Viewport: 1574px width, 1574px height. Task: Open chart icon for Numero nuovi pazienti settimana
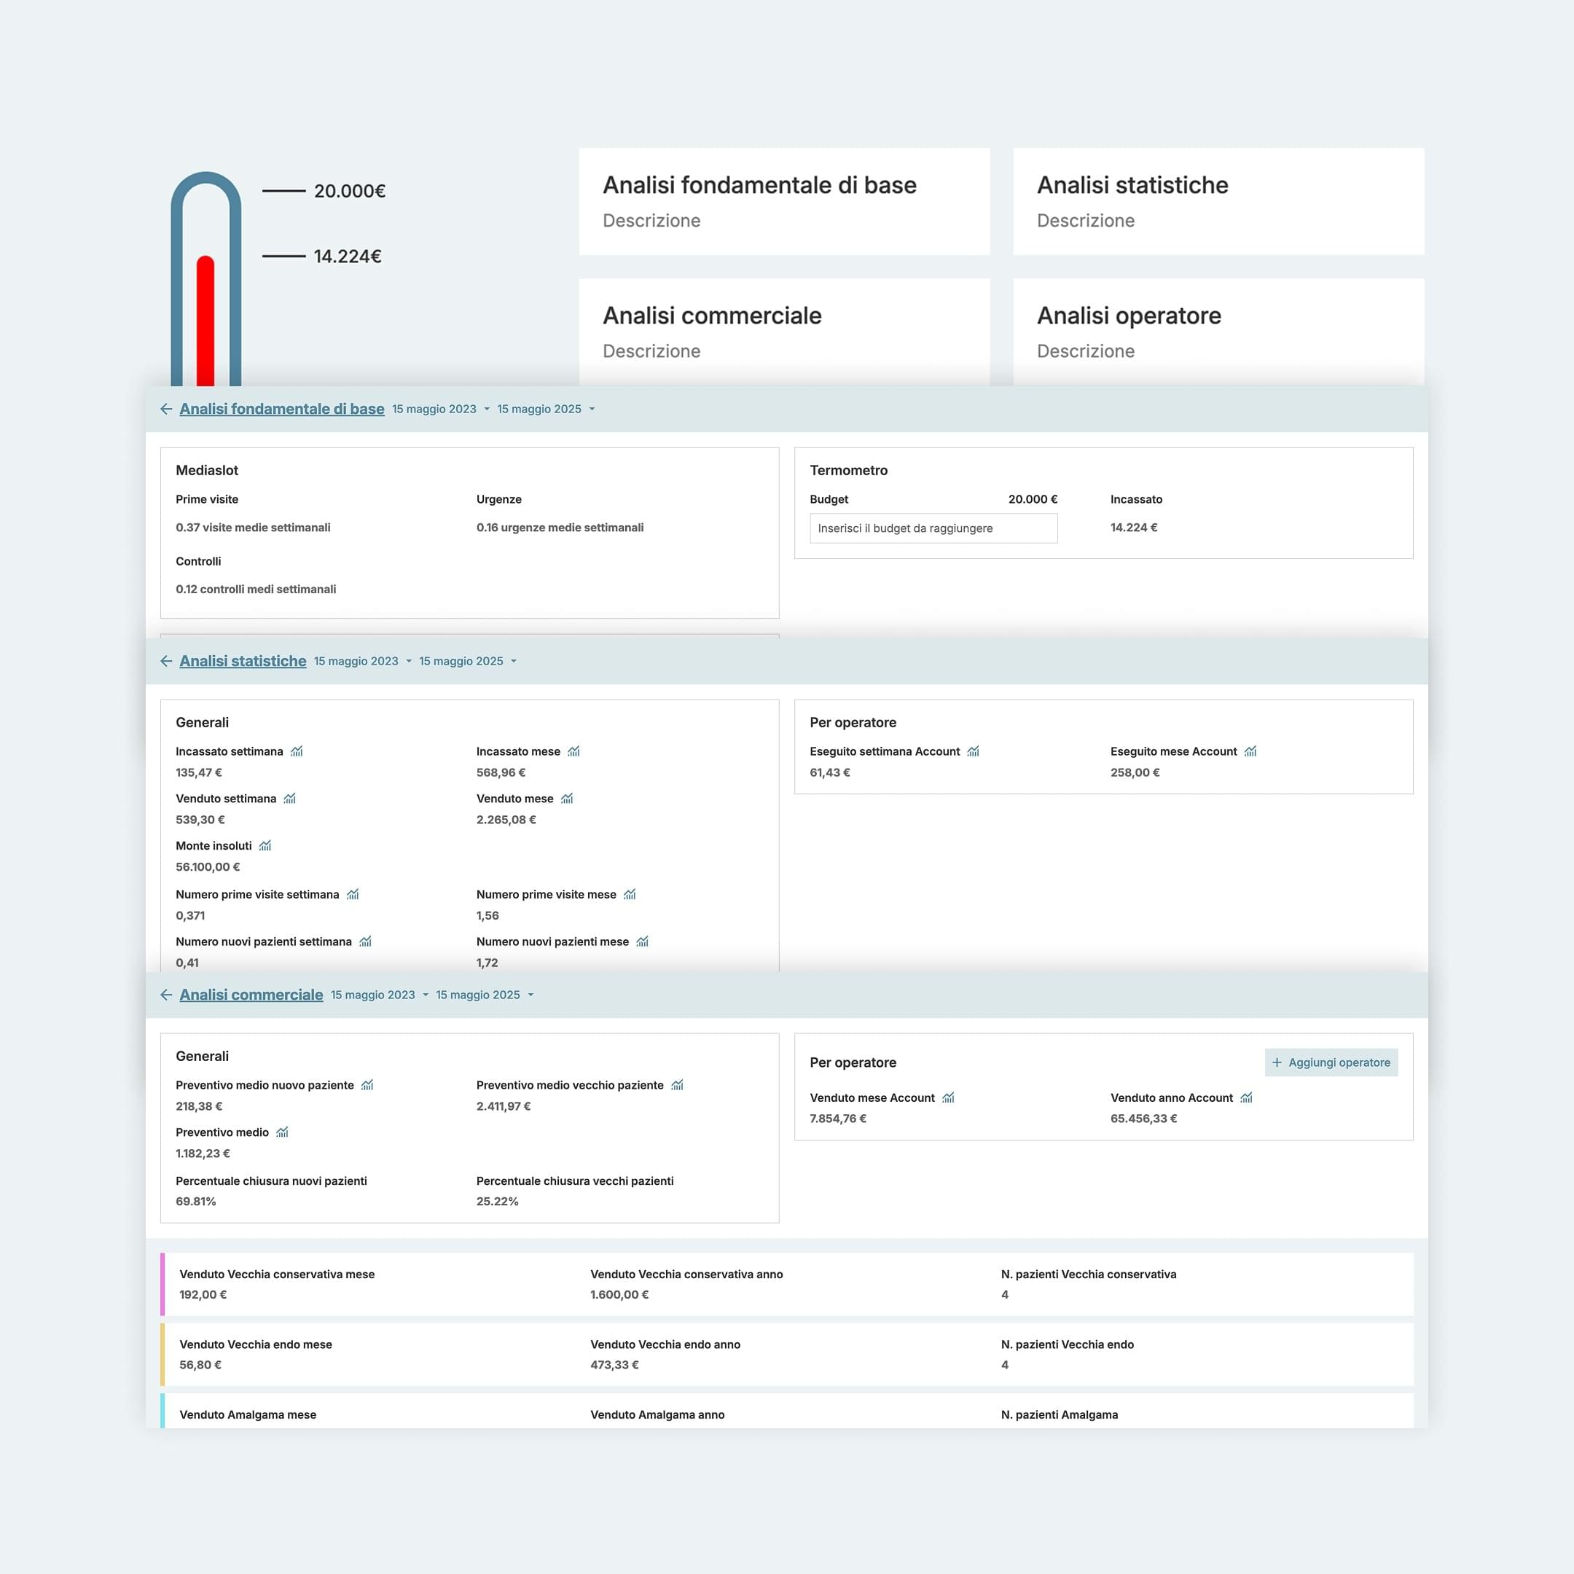point(365,941)
